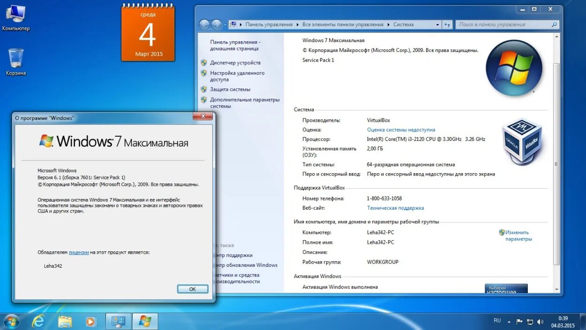This screenshot has height=330, width=586.
Task: Open Центр поддержки link in sidebar
Action: coord(233,255)
